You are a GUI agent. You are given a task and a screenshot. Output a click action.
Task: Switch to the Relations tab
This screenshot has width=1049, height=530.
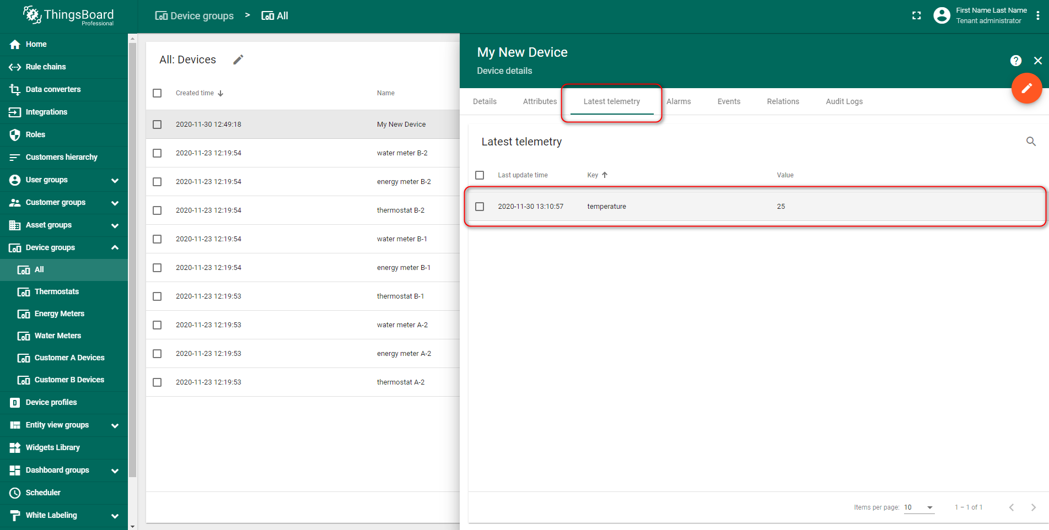(783, 101)
